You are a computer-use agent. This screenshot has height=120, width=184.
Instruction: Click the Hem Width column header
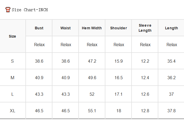point(92,28)
